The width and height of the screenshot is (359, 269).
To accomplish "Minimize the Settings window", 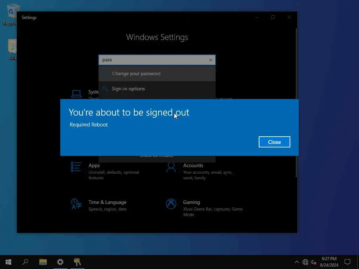I will pyautogui.click(x=257, y=18).
